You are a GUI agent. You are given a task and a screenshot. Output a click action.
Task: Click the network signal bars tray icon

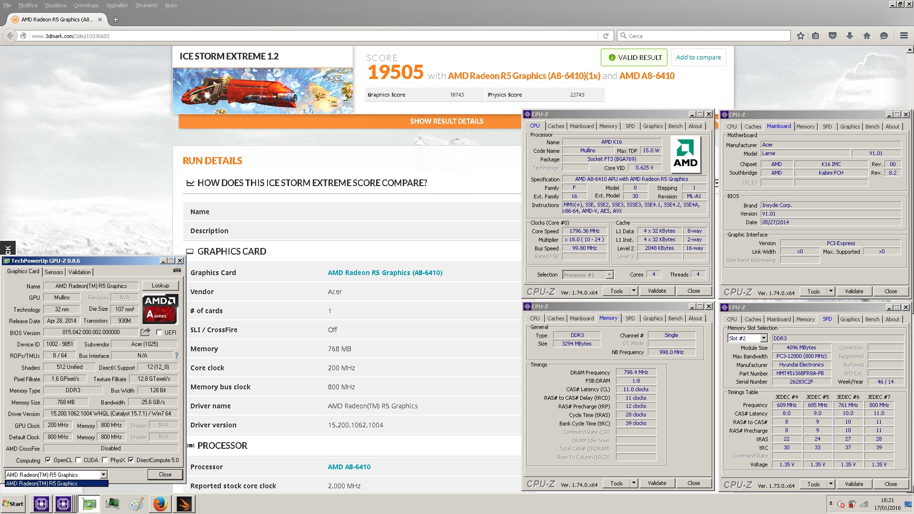coord(864,504)
